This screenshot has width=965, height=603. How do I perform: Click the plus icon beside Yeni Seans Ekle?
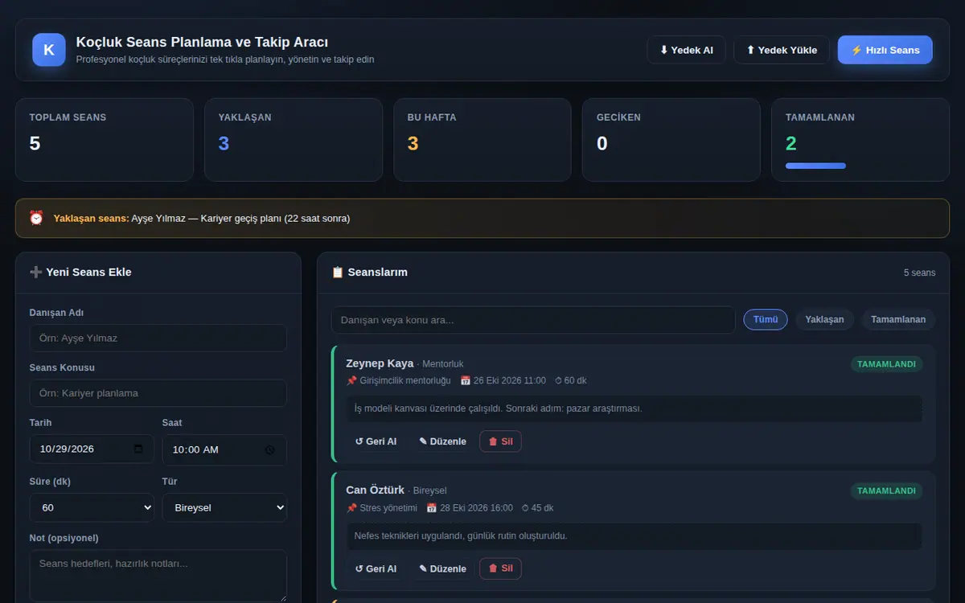(x=35, y=272)
